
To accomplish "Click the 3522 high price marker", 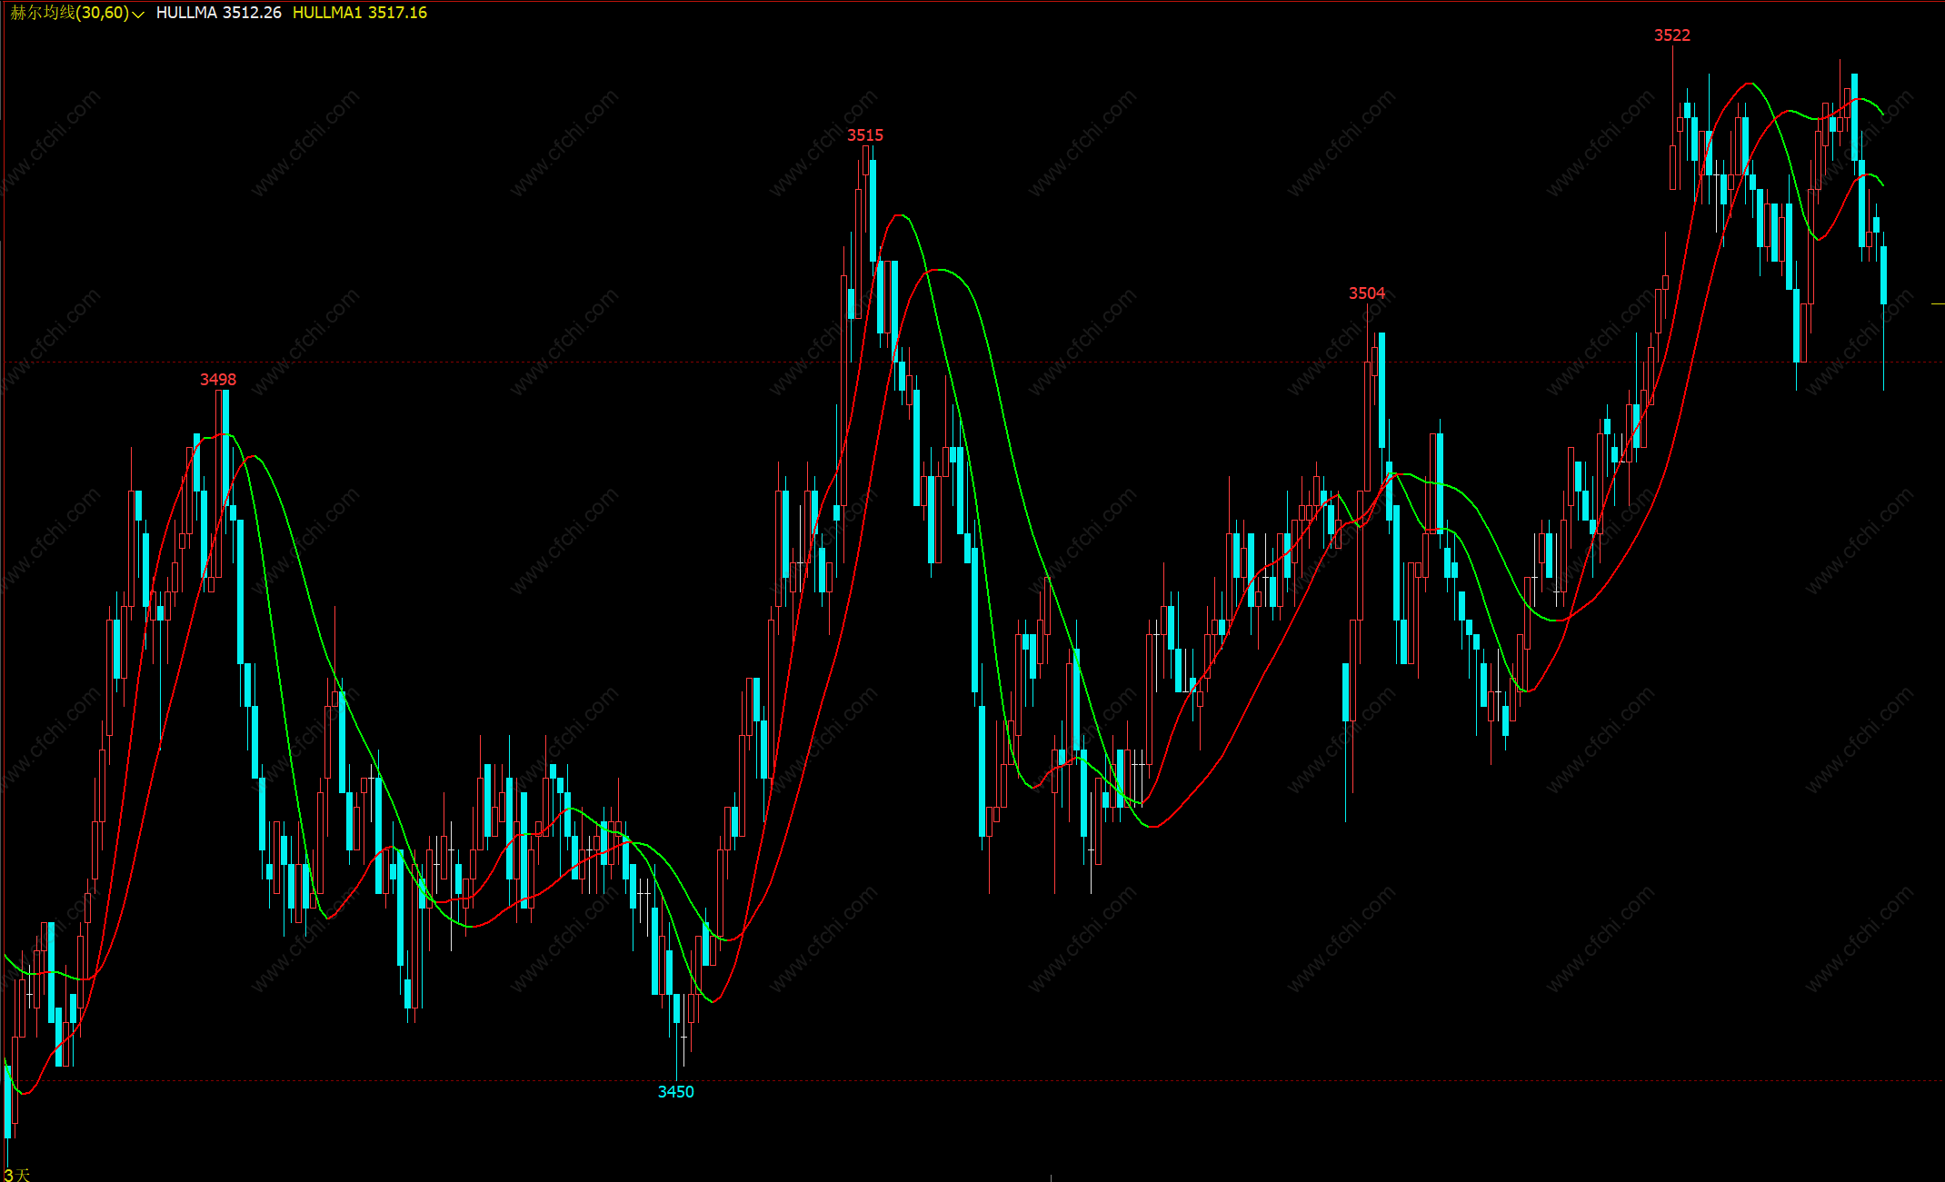I will coord(1671,35).
